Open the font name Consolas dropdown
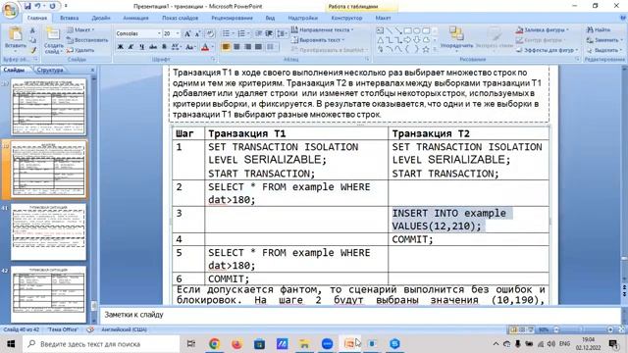 tap(159, 33)
